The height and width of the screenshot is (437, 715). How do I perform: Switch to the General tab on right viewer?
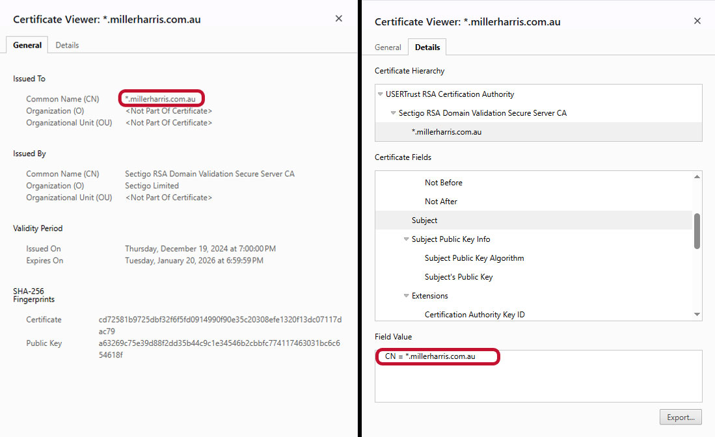pyautogui.click(x=388, y=47)
